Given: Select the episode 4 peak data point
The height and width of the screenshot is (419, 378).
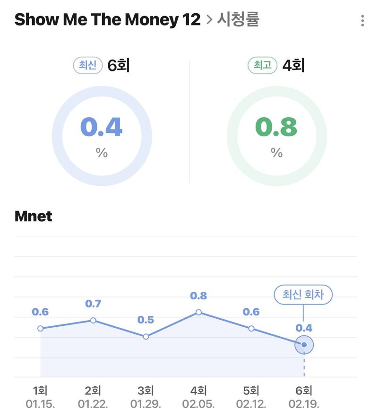Looking at the screenshot, I should click(x=198, y=313).
